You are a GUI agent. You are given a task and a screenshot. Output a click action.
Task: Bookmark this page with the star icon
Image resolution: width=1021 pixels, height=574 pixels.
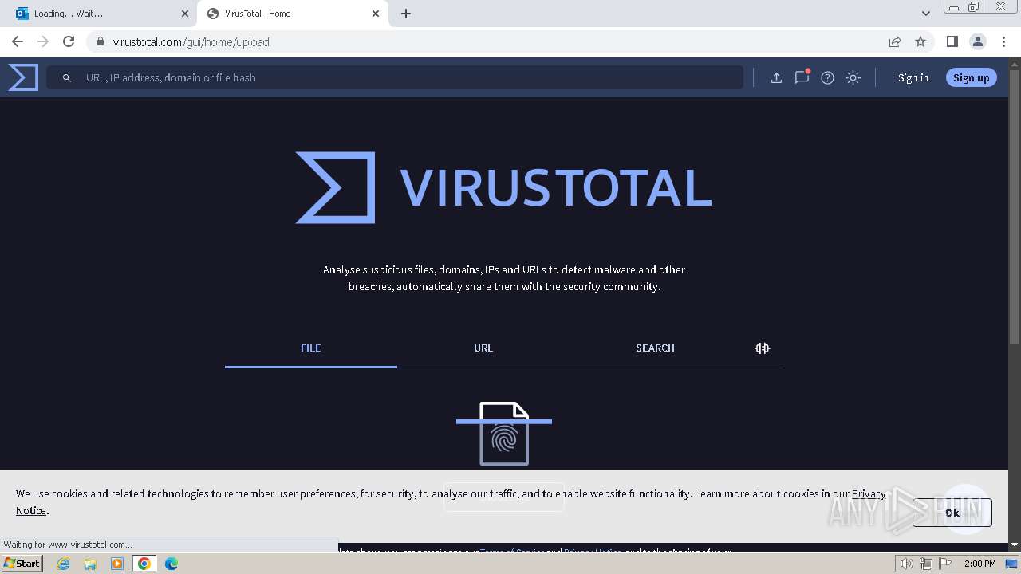click(920, 41)
